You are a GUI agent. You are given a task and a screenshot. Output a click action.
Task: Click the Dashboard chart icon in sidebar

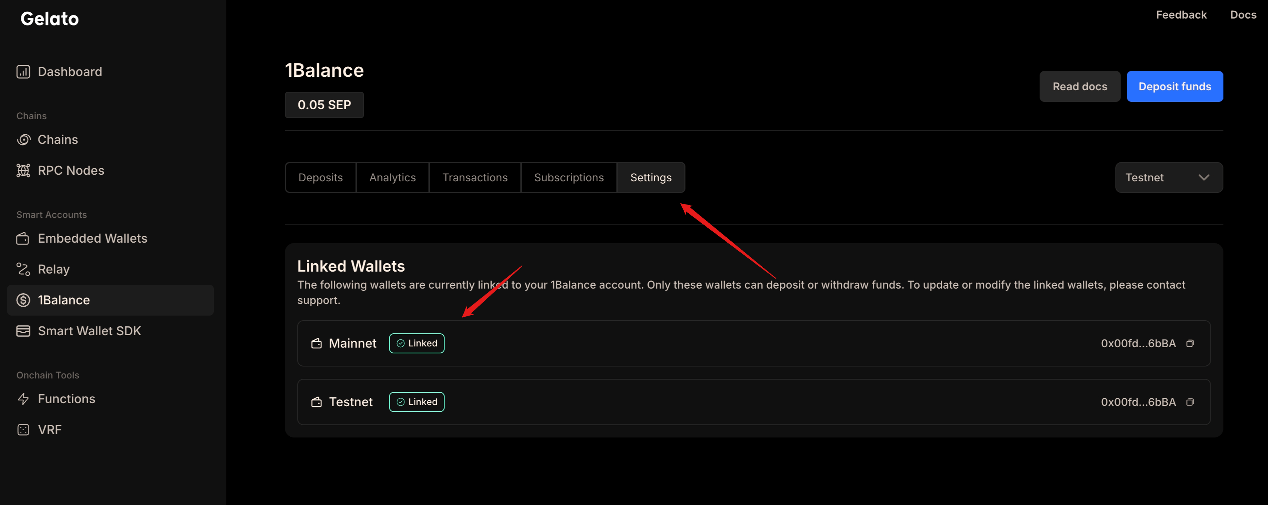click(23, 72)
